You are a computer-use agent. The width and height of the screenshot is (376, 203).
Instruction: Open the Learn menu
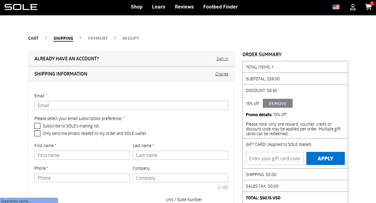coord(159,7)
